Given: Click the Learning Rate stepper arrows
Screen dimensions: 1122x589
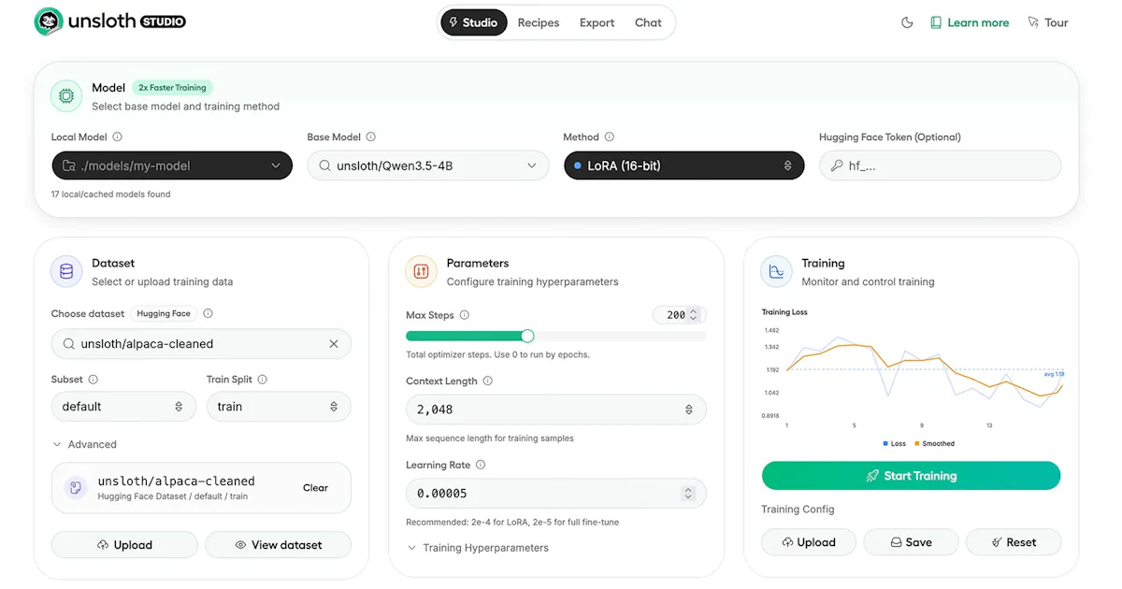Looking at the screenshot, I should coord(689,493).
